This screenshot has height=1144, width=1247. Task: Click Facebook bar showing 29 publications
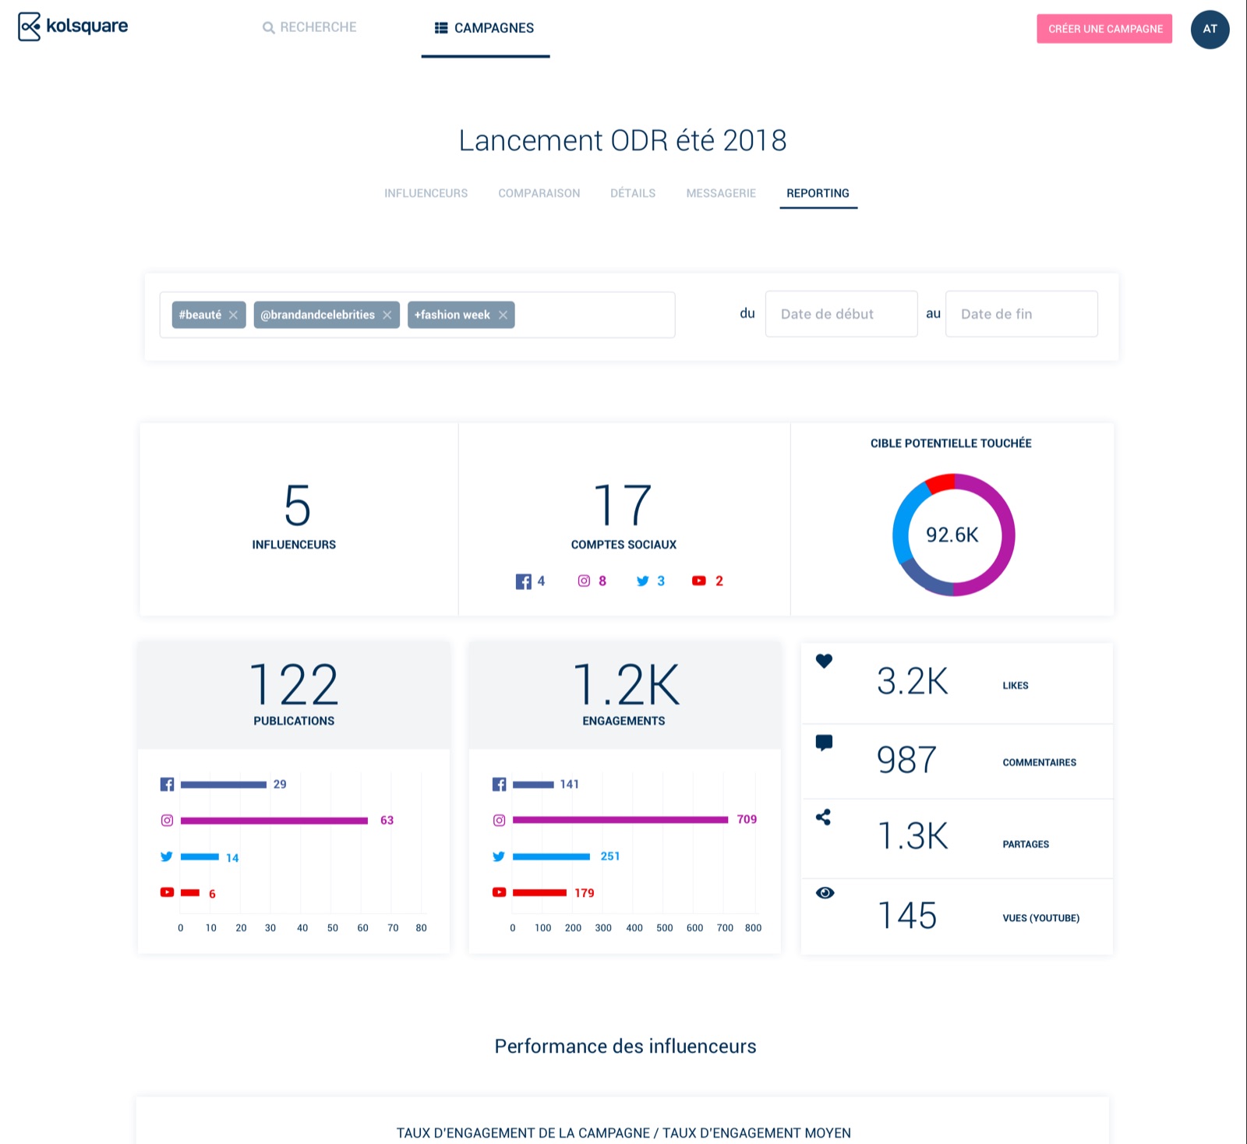click(x=224, y=785)
